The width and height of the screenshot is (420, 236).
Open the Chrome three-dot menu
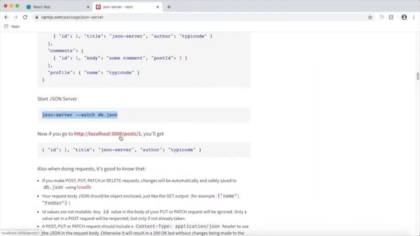click(413, 17)
